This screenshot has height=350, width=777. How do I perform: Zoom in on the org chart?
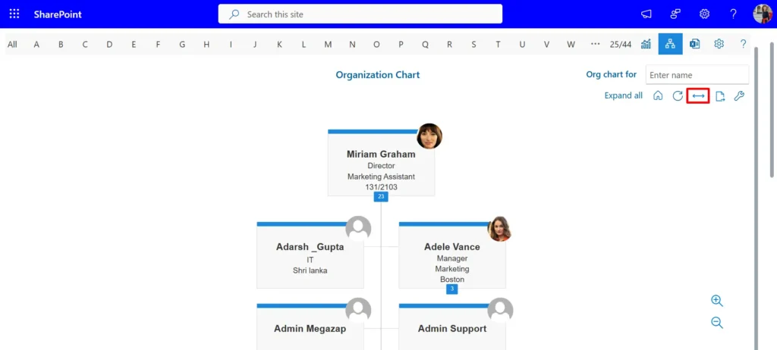point(716,301)
